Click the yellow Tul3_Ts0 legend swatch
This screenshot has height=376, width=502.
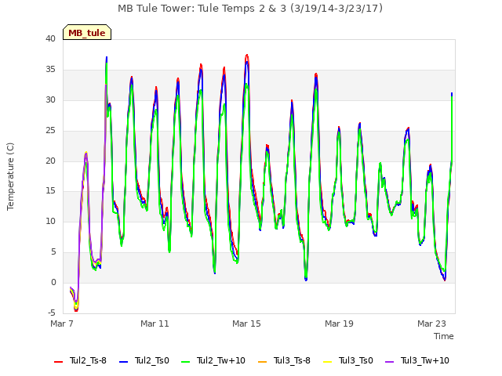(x=328, y=362)
